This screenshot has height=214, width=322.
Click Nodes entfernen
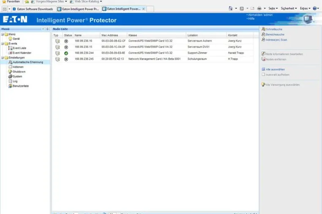tap(274, 59)
